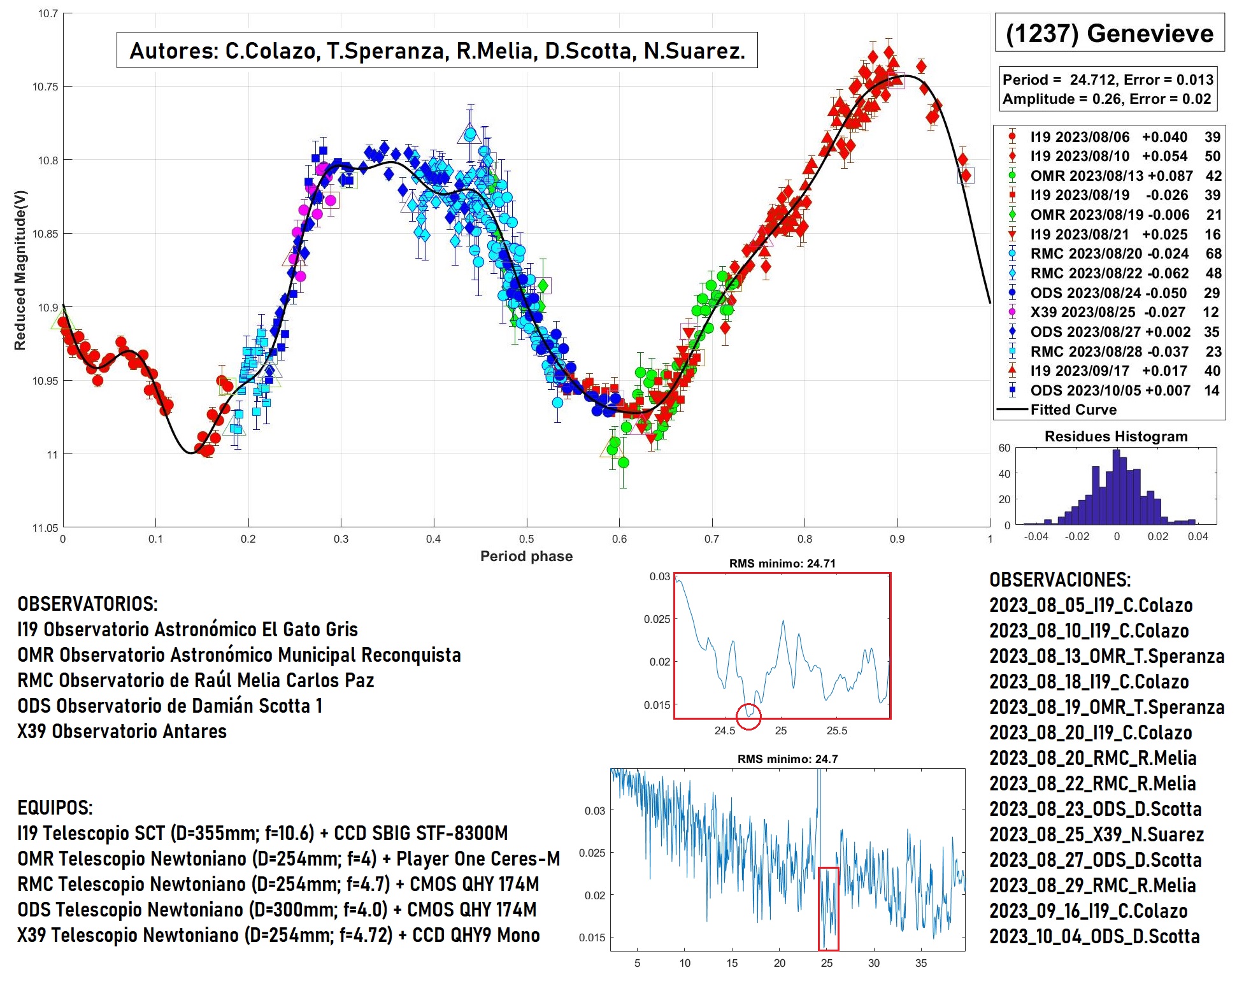Click the magenta circle marker for X39 2023/08/25
Screen dimensions: 1237x984
tap(1012, 312)
